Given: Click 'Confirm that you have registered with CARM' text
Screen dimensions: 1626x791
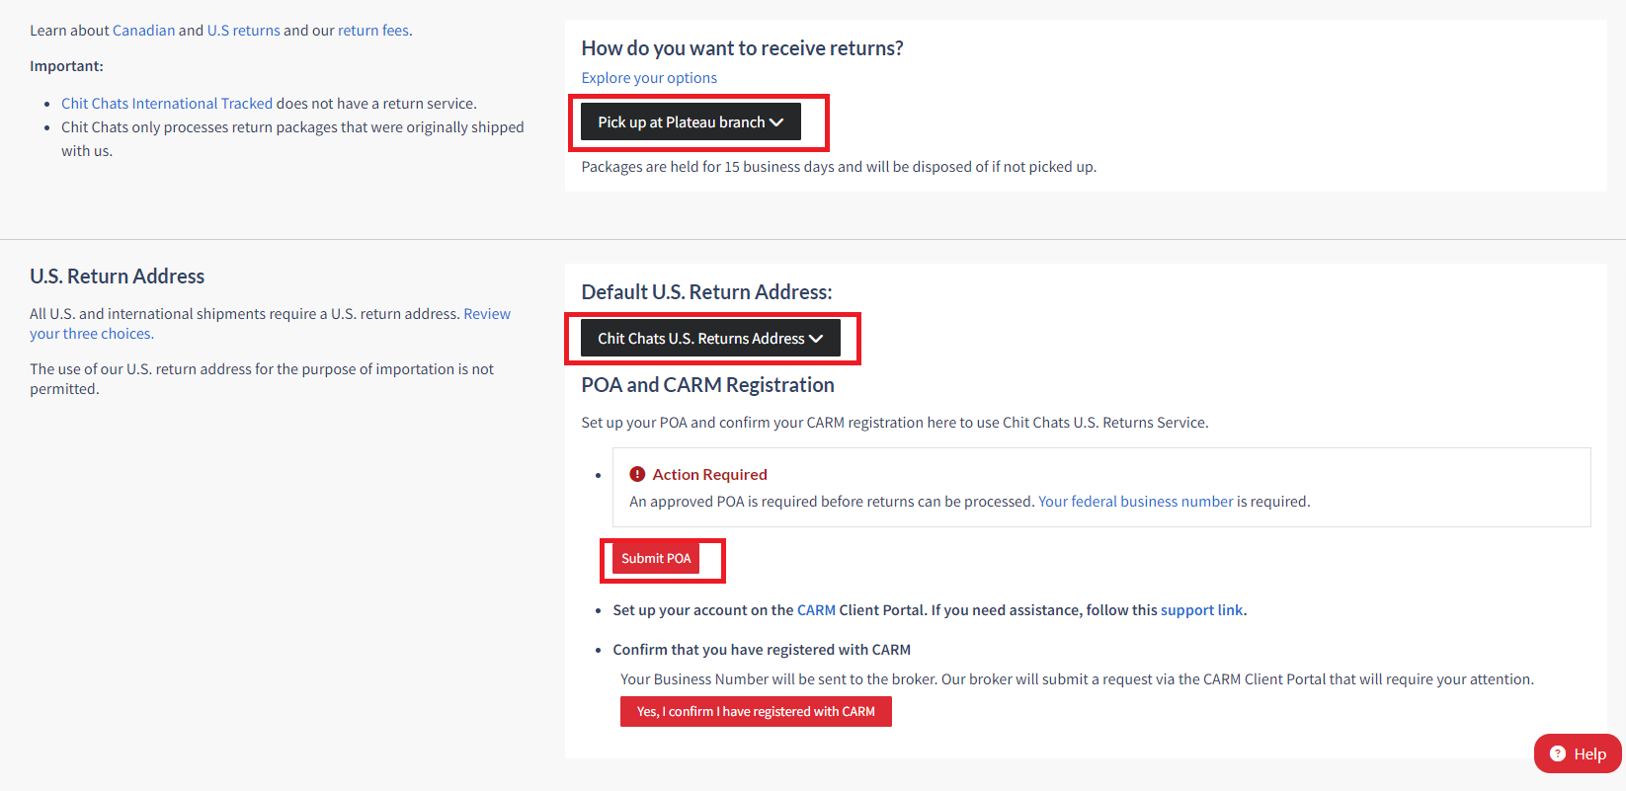Looking at the screenshot, I should pos(762,650).
